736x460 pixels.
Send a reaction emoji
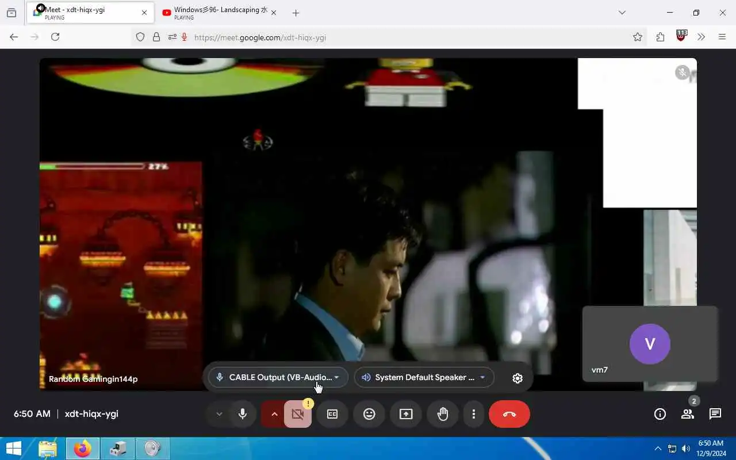(x=369, y=414)
